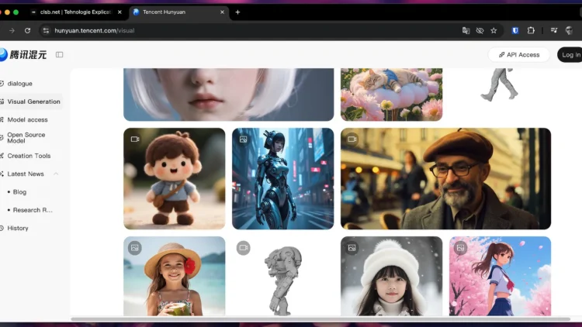Open the browser extensions puzzle icon

coord(532,30)
